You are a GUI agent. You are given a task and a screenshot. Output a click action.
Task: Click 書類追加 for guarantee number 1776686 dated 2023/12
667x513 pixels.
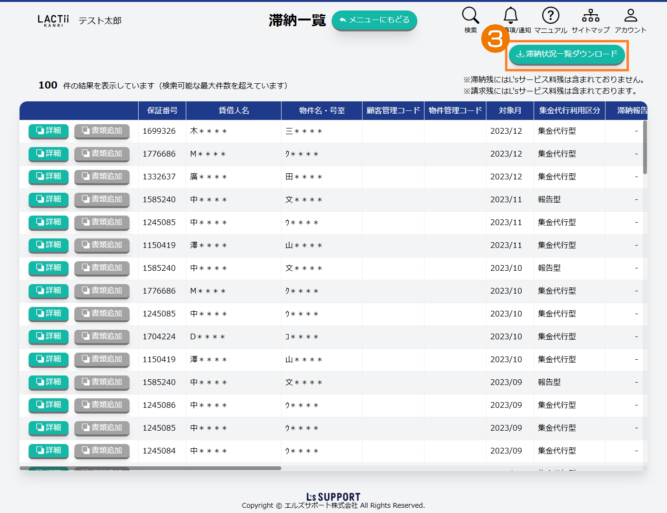(102, 154)
